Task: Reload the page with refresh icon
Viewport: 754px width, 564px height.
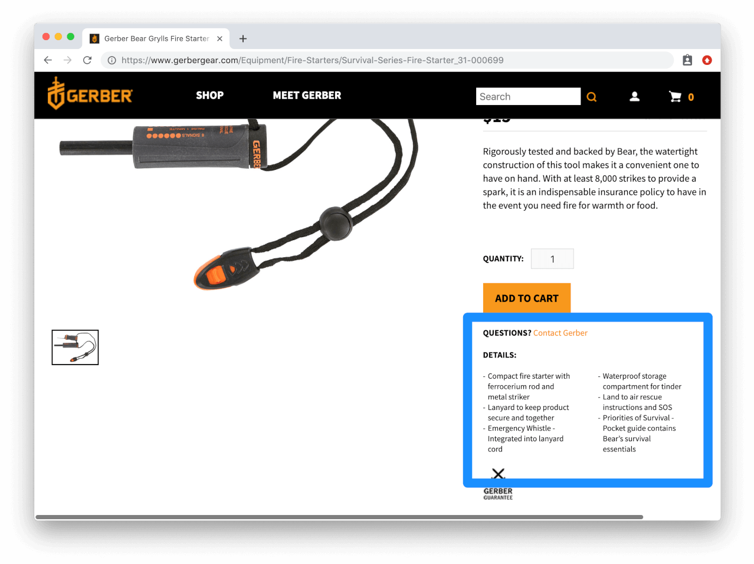Action: (87, 60)
